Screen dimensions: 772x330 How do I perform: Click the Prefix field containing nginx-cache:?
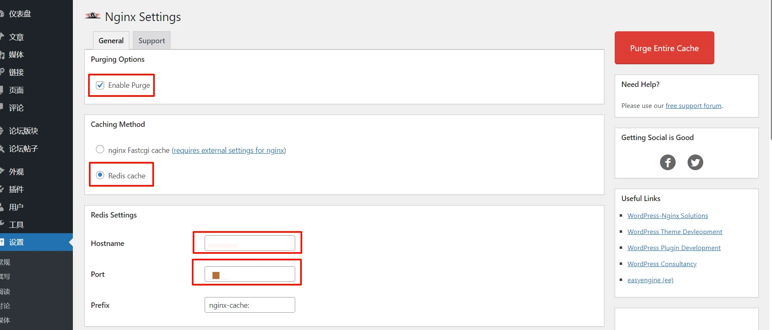pyautogui.click(x=250, y=305)
